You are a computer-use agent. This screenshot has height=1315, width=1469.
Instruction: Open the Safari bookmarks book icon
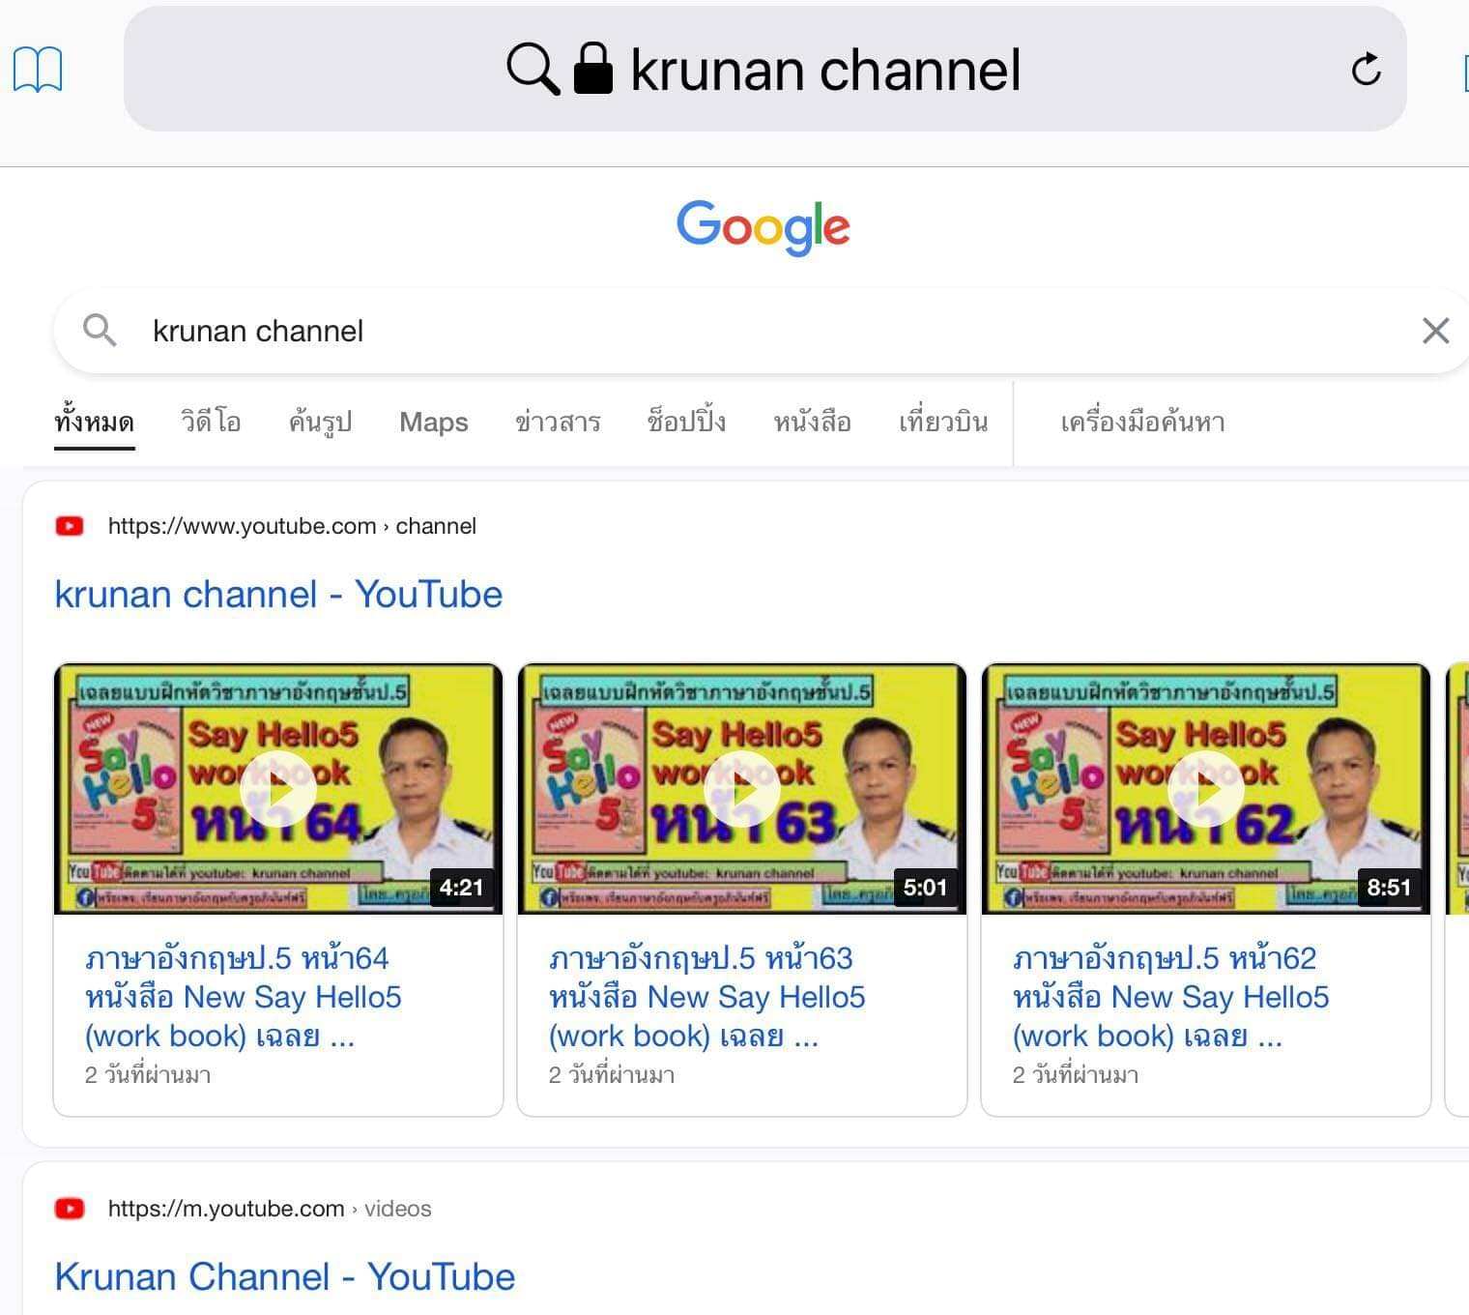point(38,70)
